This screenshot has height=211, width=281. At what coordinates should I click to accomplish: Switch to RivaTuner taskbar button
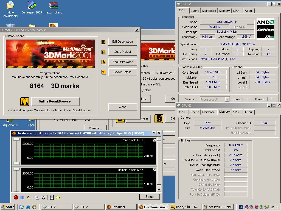click(121, 207)
